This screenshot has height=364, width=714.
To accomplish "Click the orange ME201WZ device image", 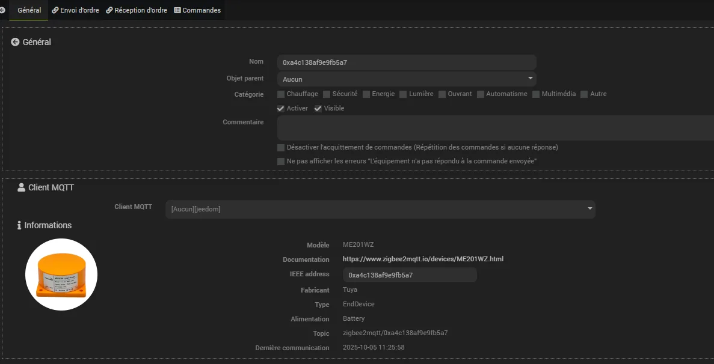I will (61, 275).
